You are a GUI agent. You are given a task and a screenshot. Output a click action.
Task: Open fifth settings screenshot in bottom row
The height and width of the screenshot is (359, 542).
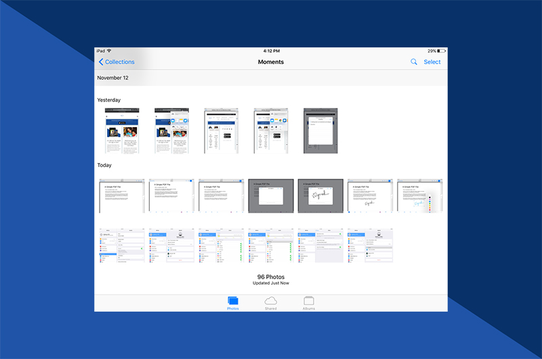(320, 245)
